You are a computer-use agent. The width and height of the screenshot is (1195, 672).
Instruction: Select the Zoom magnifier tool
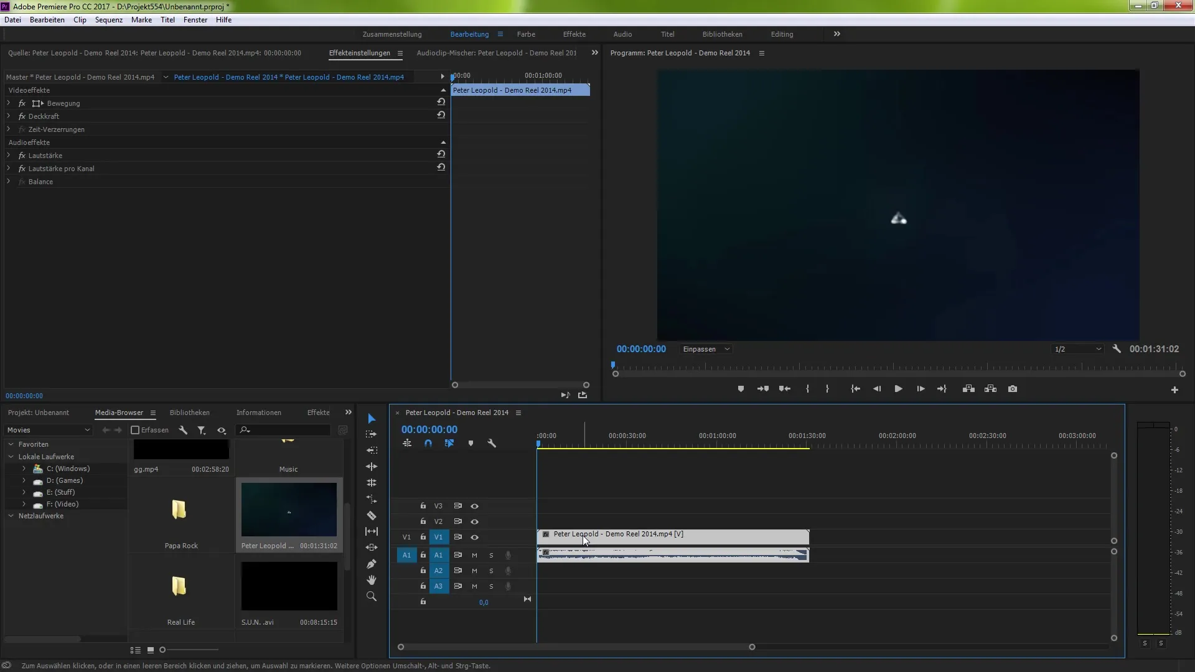coord(372,596)
